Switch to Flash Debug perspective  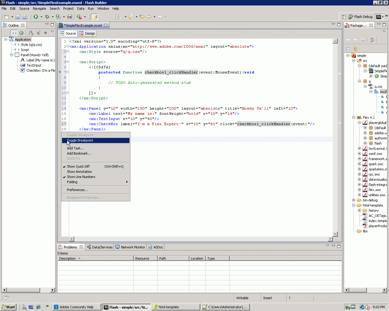(360, 17)
